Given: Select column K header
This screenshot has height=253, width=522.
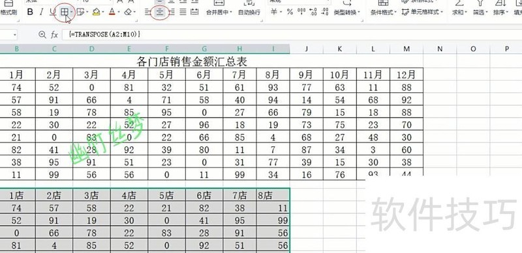Looking at the screenshot, I should point(339,49).
